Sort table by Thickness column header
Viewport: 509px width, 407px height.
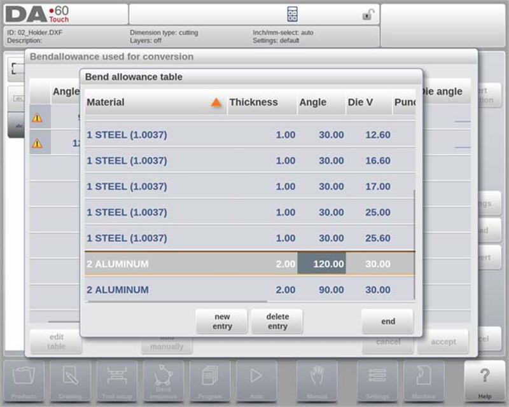pyautogui.click(x=253, y=102)
